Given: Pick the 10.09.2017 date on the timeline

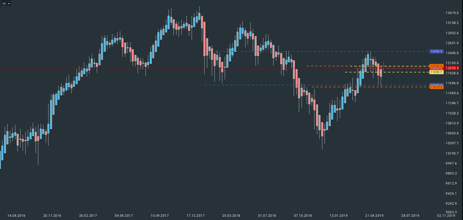Looking at the screenshot, I should (160, 216).
